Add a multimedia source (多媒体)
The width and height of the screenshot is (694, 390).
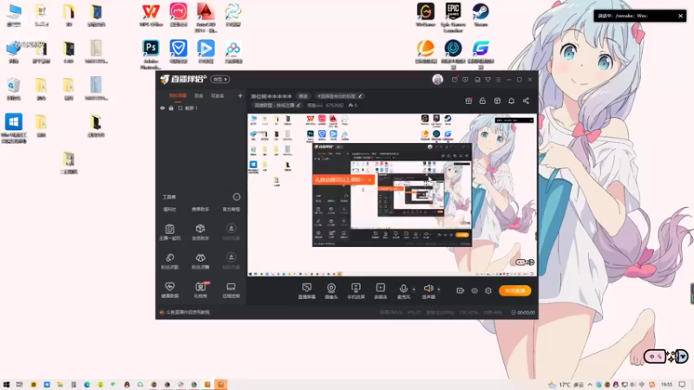click(x=381, y=291)
